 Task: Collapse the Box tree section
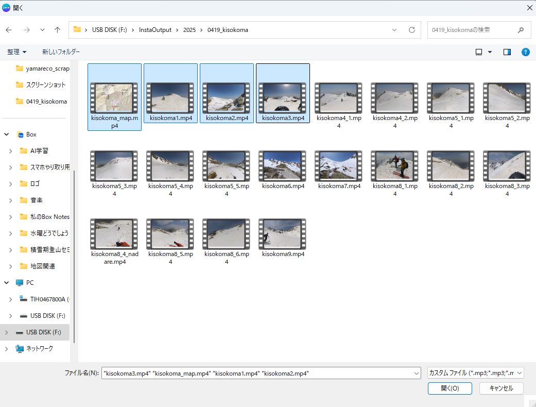tap(7, 134)
